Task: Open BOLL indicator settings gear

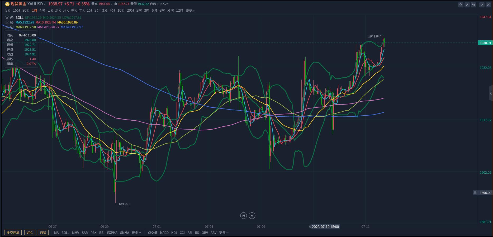Action: tap(12, 18)
